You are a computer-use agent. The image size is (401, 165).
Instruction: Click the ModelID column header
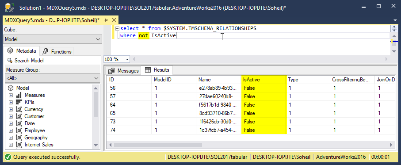click(174, 80)
